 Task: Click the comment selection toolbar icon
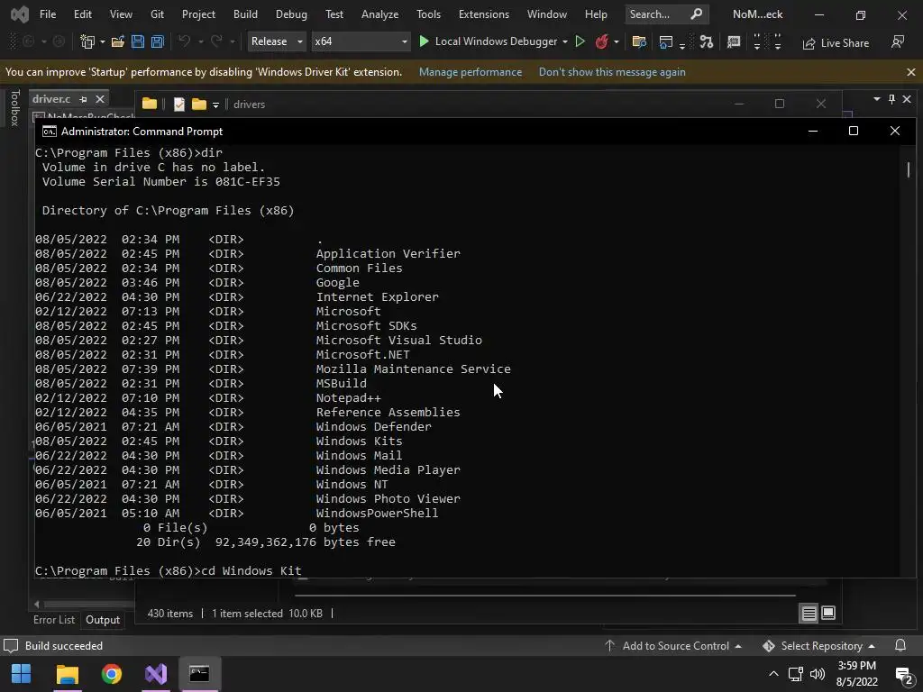[x=734, y=41]
